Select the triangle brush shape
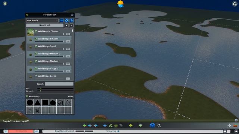The width and height of the screenshot is (239, 134). click(x=37, y=103)
